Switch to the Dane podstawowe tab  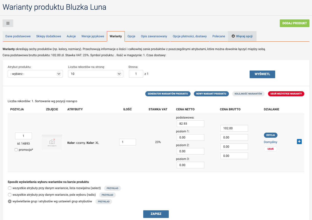pos(18,36)
